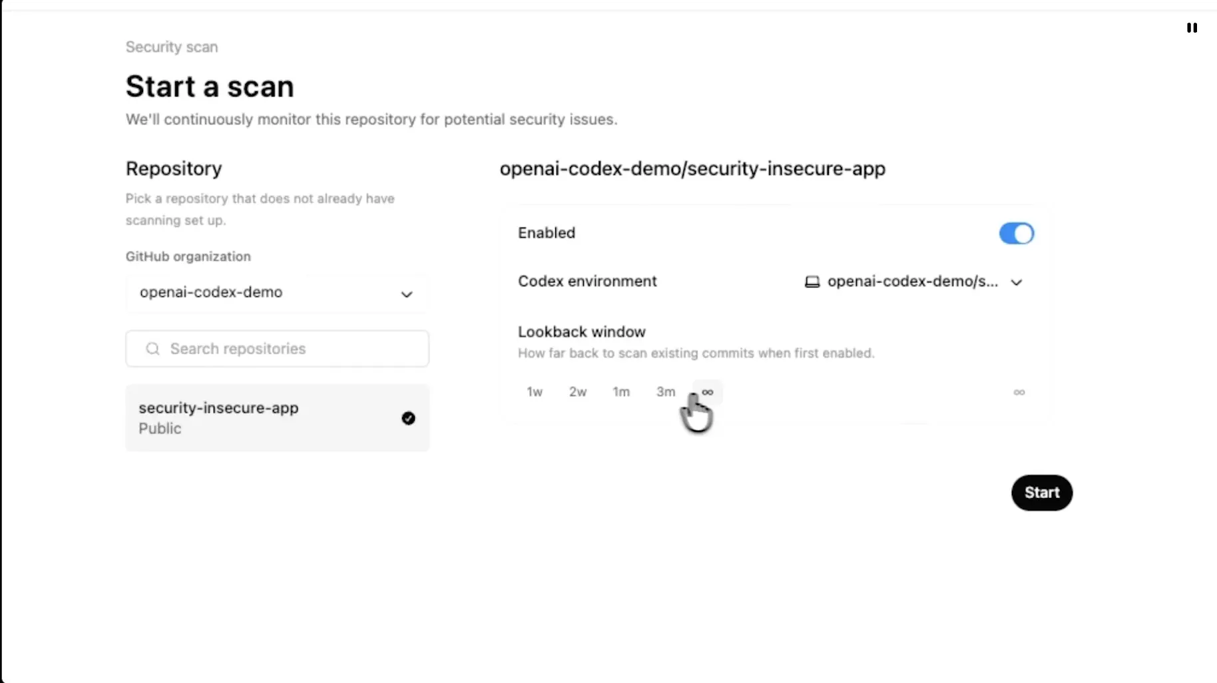The width and height of the screenshot is (1217, 683).
Task: Click the laptop icon beside the environment name
Action: tap(812, 281)
